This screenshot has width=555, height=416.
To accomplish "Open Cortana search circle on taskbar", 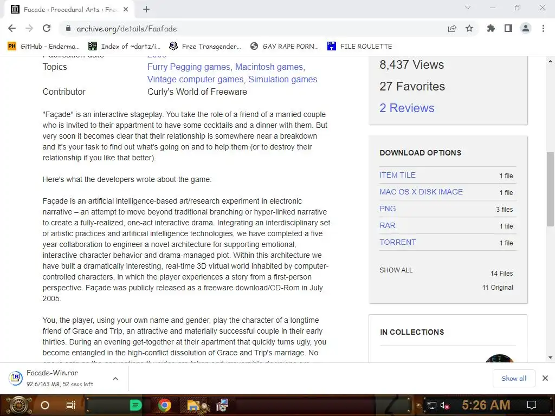I will click(45, 405).
